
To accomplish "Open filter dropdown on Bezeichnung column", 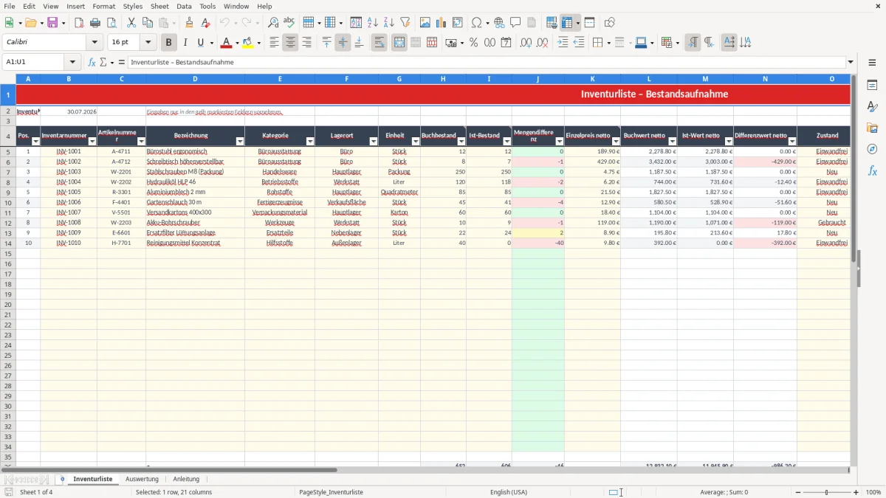I will (239, 141).
